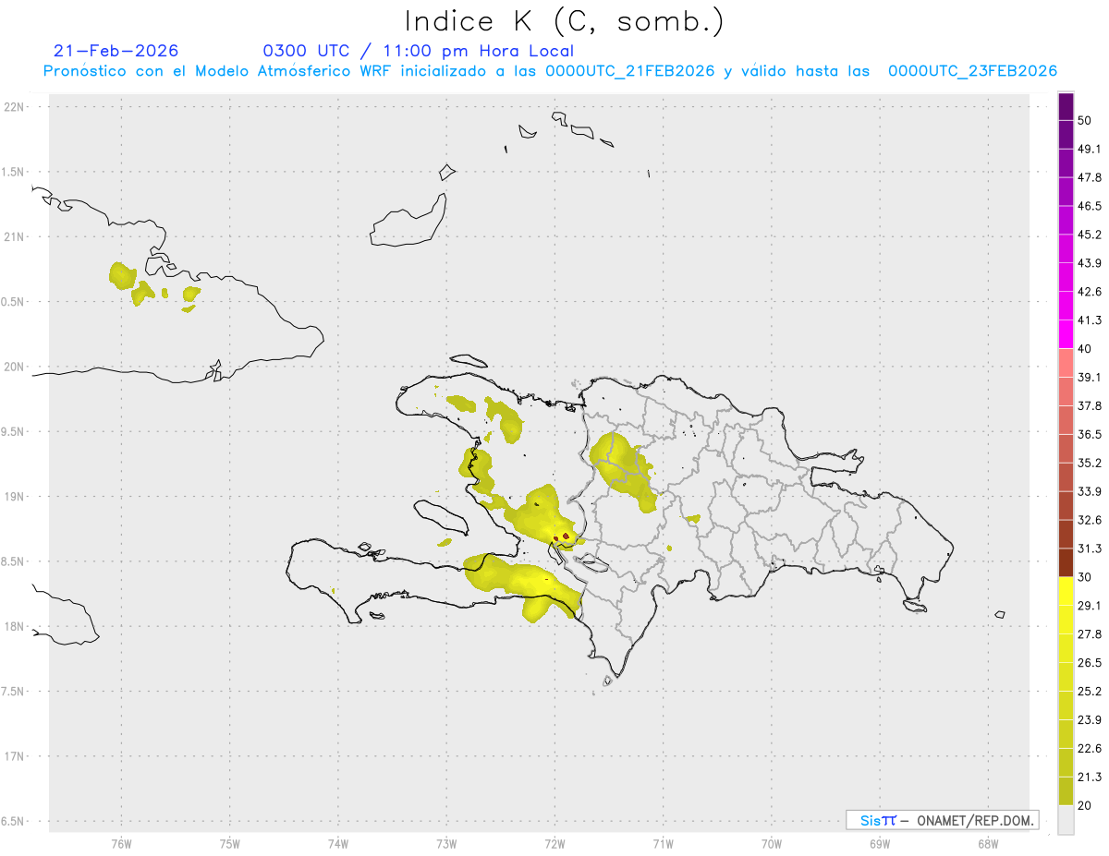Click the legend value '21.3'
1109x856 pixels.
[1090, 778]
